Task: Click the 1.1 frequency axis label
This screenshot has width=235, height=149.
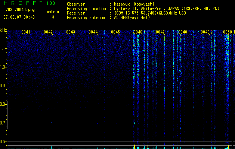Action: [3, 48]
